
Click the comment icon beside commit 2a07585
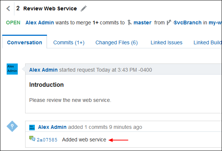(32, 139)
